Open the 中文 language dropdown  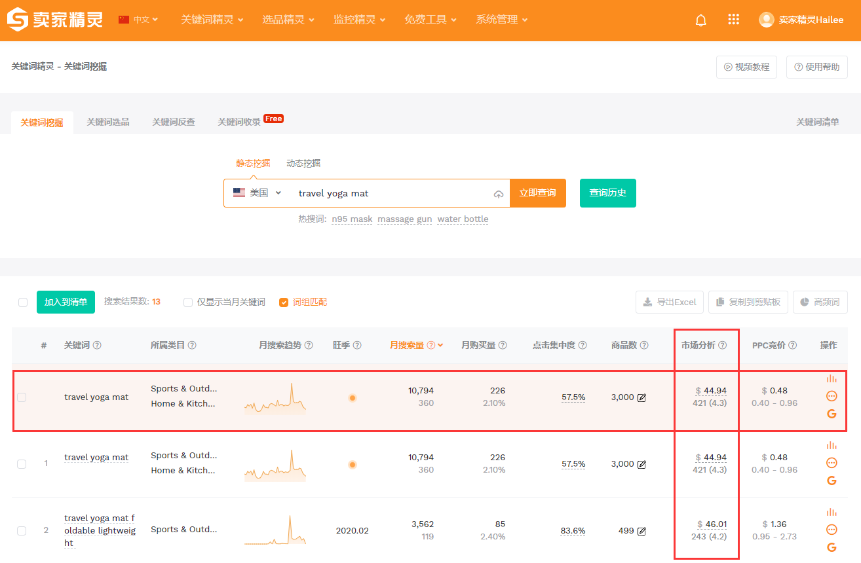[x=139, y=20]
